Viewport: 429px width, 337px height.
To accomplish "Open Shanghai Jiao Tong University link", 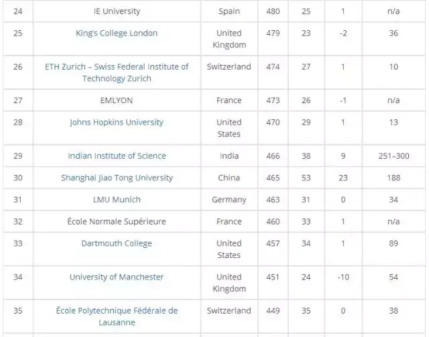I will [117, 178].
